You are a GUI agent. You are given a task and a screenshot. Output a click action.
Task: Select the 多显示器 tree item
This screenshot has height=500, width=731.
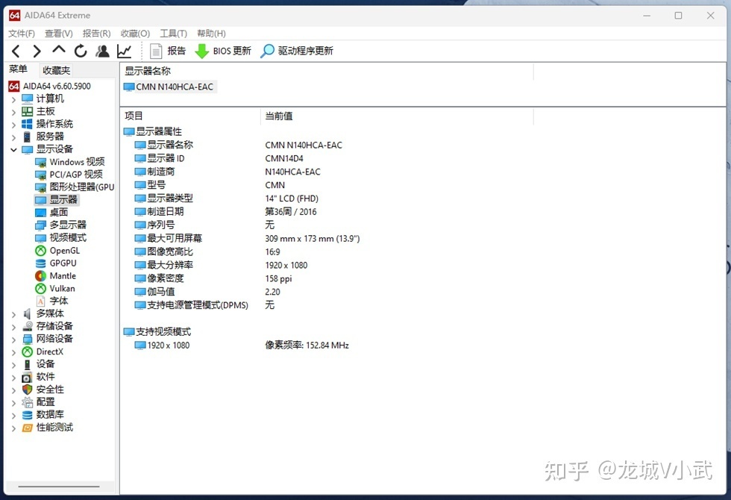(x=60, y=225)
